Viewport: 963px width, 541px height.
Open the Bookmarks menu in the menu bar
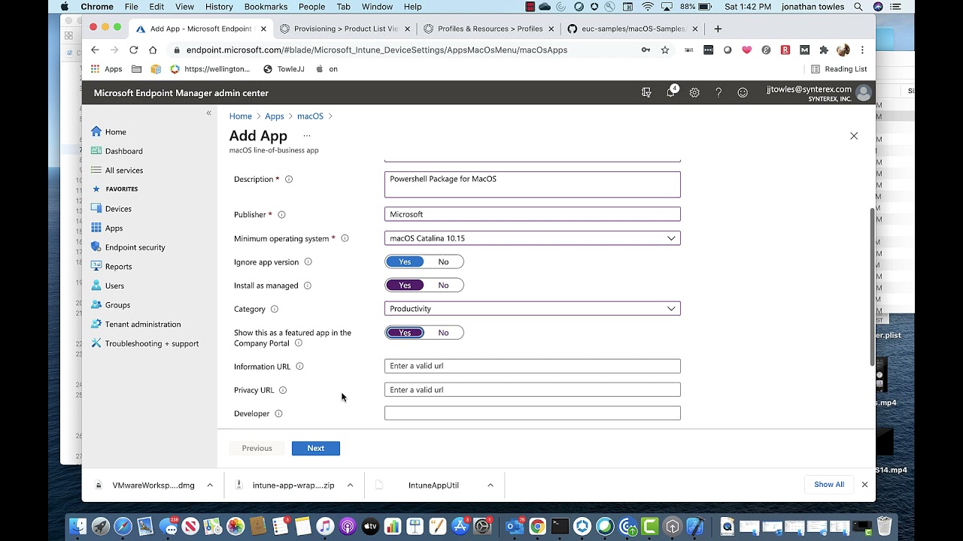266,7
